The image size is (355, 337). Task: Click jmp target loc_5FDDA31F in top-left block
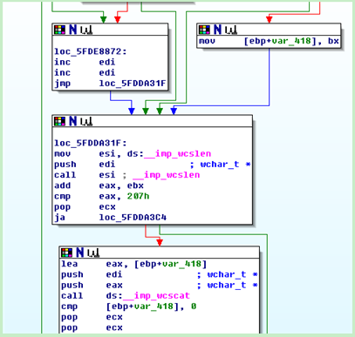133,84
